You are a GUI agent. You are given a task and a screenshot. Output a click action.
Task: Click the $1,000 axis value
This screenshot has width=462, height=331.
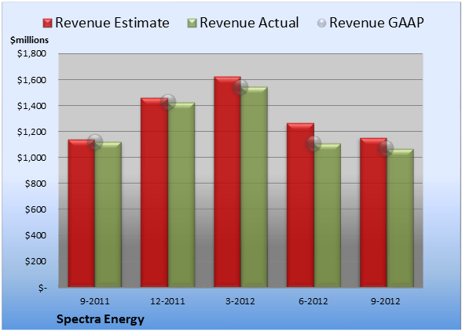pyautogui.click(x=31, y=158)
